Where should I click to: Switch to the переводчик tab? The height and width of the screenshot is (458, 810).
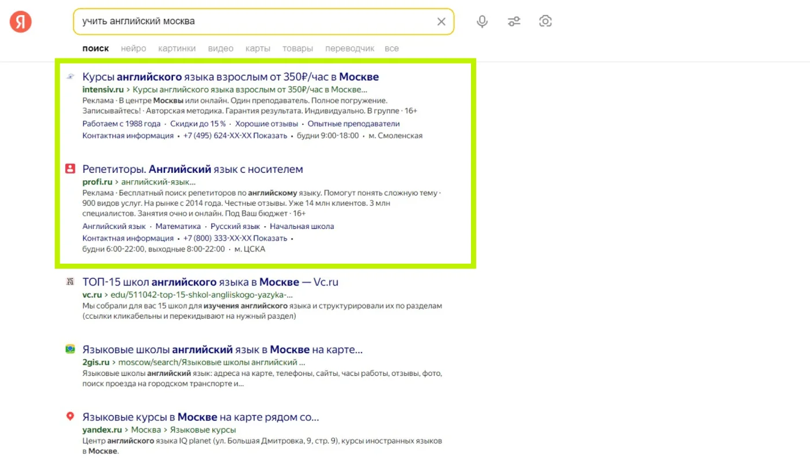[349, 49]
